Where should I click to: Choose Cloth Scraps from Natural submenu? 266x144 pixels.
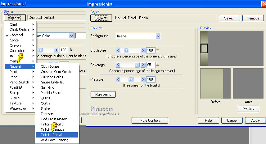click(x=57, y=66)
